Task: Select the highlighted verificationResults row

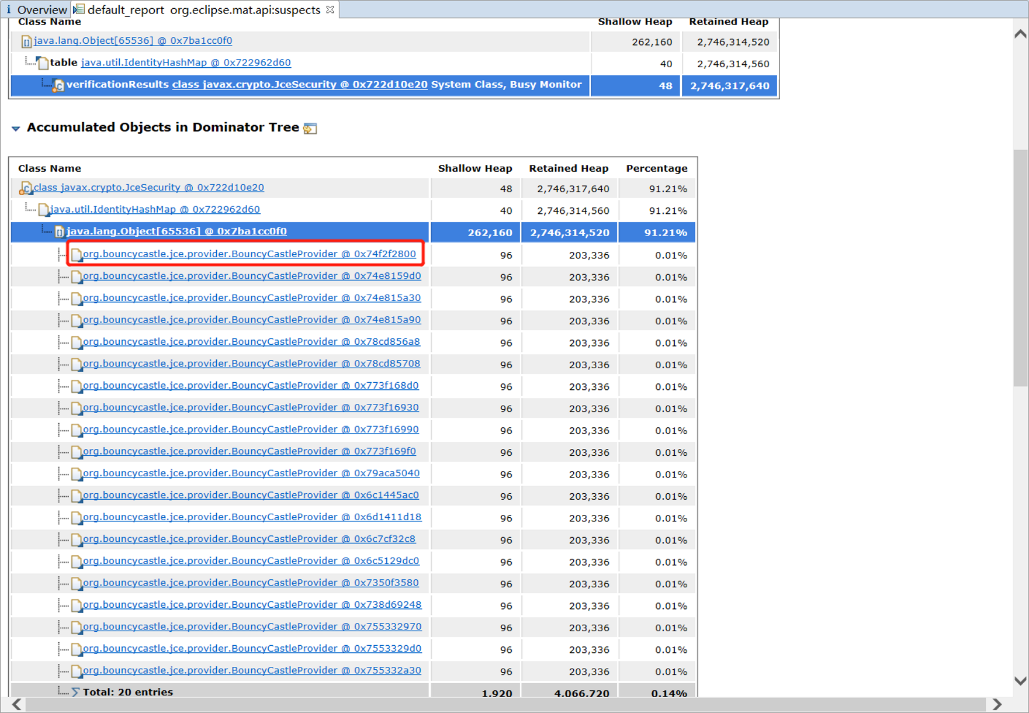Action: 292,85
